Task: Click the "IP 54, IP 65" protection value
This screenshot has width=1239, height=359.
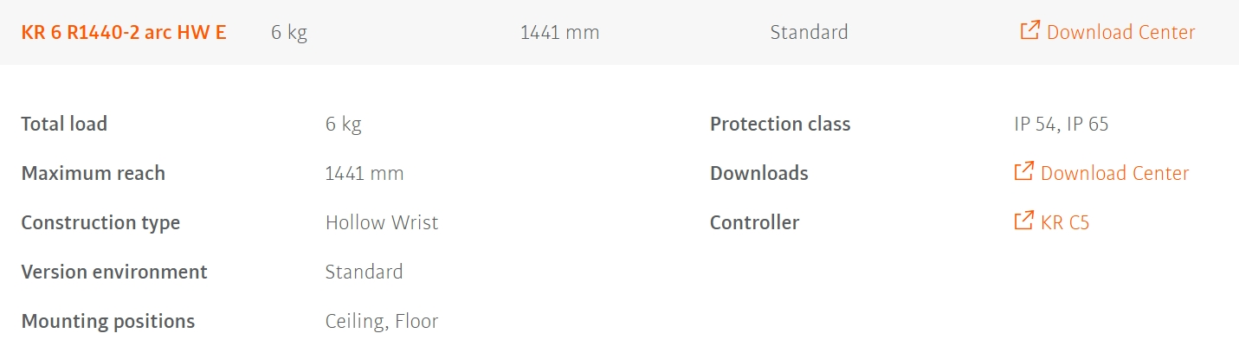Action: [x=1062, y=124]
